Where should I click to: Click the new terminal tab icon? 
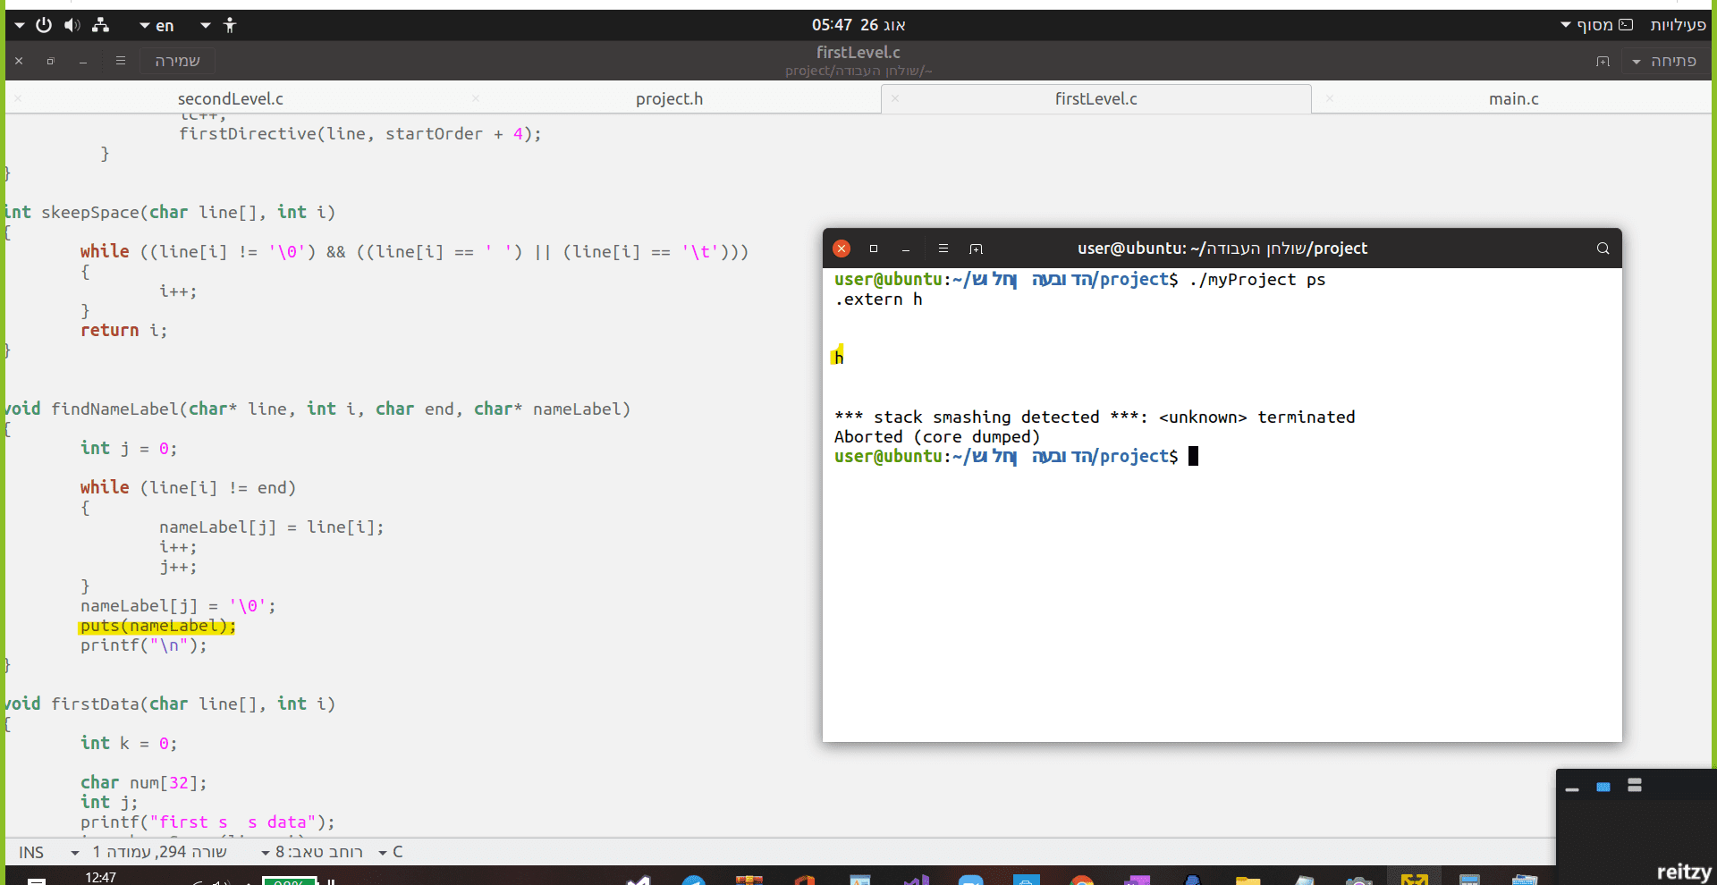(976, 249)
